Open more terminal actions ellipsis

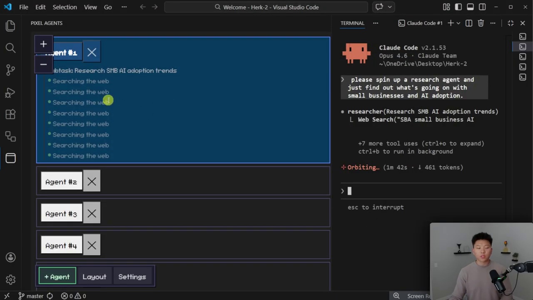pyautogui.click(x=493, y=23)
